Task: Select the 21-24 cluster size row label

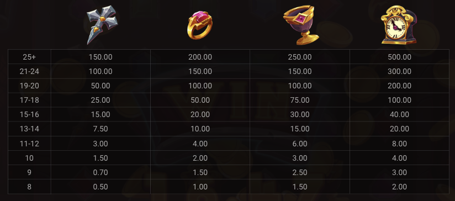Action: [x=29, y=71]
